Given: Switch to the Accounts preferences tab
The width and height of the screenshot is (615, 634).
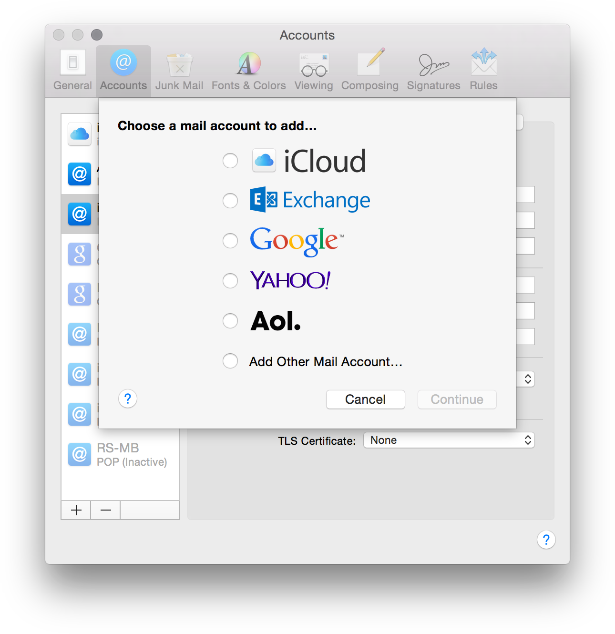Looking at the screenshot, I should click(123, 71).
